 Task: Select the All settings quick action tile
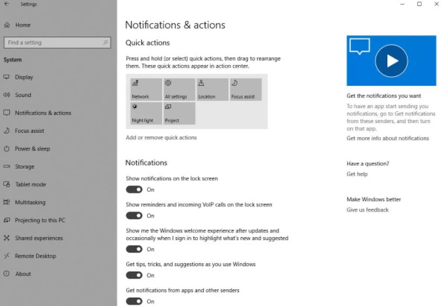pos(179,89)
